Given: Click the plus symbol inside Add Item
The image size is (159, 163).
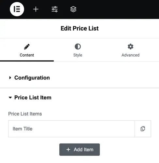Looking at the screenshot, I should click(68, 150).
